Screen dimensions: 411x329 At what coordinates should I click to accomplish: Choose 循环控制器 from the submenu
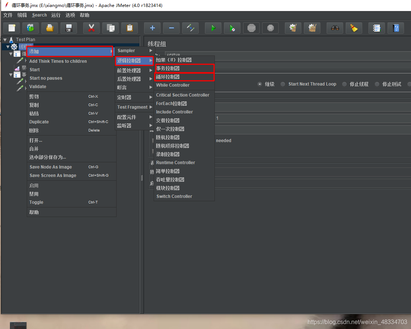(184, 77)
